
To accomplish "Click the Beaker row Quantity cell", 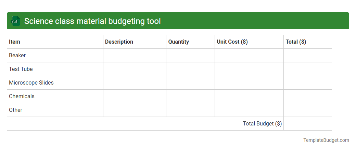I will (190, 56).
